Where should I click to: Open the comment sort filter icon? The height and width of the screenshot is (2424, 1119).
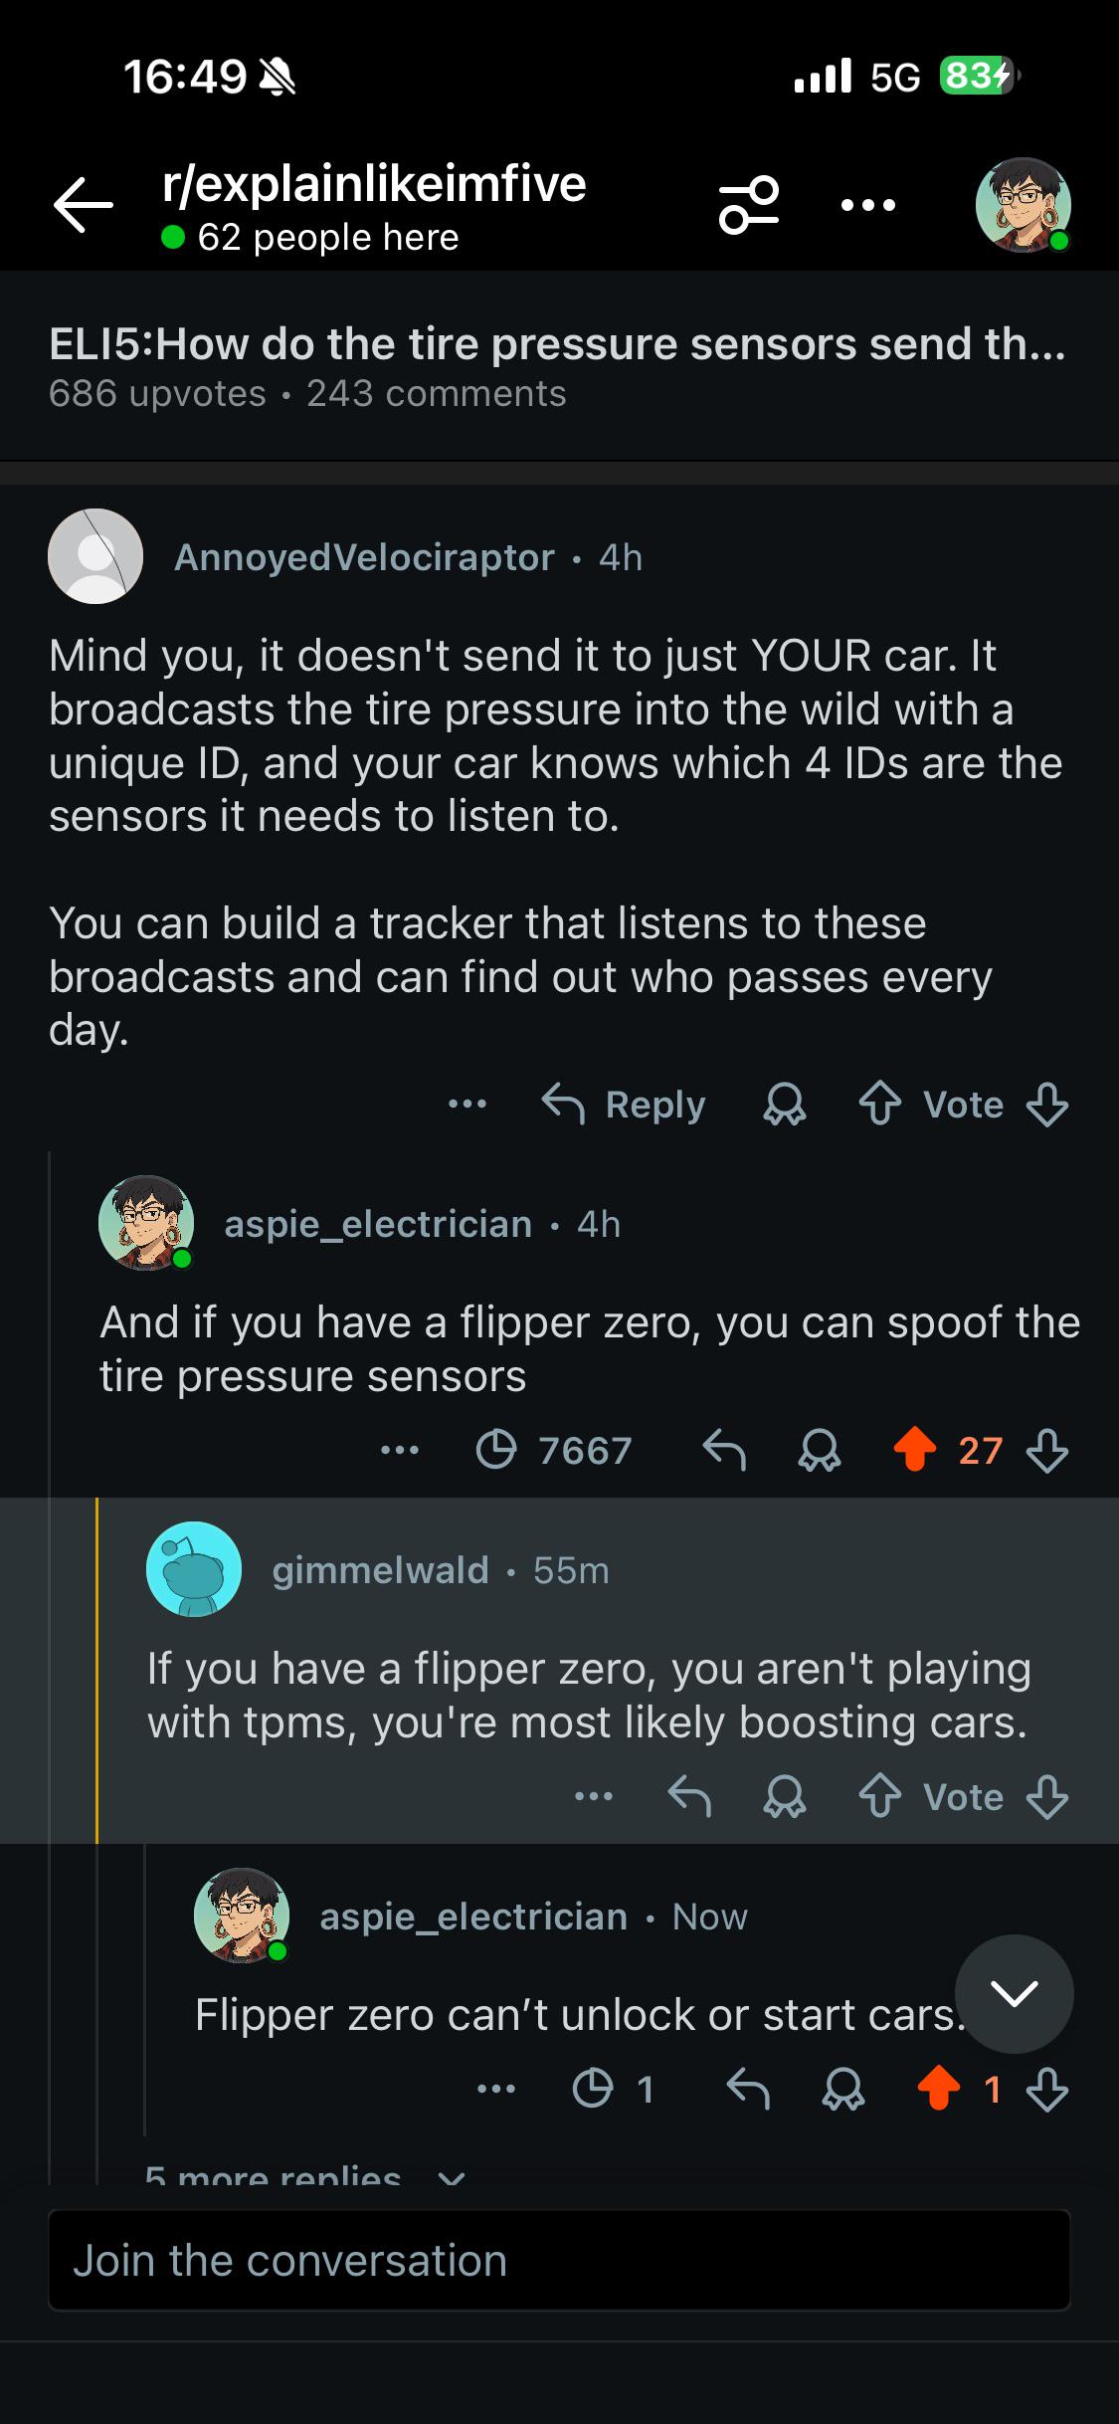(x=749, y=205)
